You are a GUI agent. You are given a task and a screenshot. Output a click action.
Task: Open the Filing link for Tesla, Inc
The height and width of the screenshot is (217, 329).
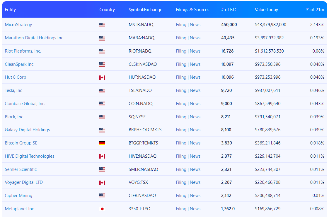181,90
